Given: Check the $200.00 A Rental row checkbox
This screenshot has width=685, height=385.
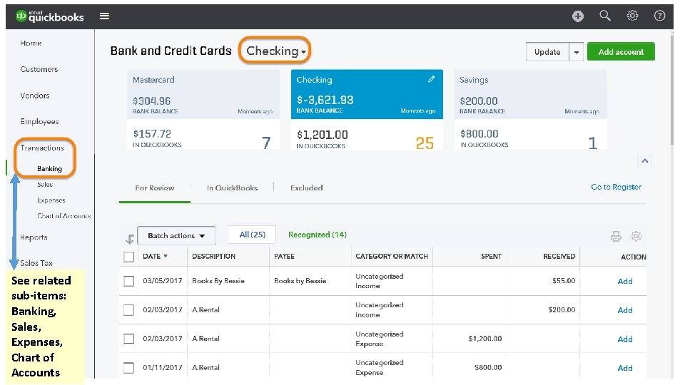Looking at the screenshot, I should coord(129,310).
